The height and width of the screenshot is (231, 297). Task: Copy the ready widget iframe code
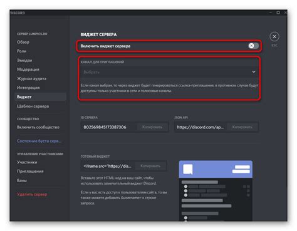point(150,166)
